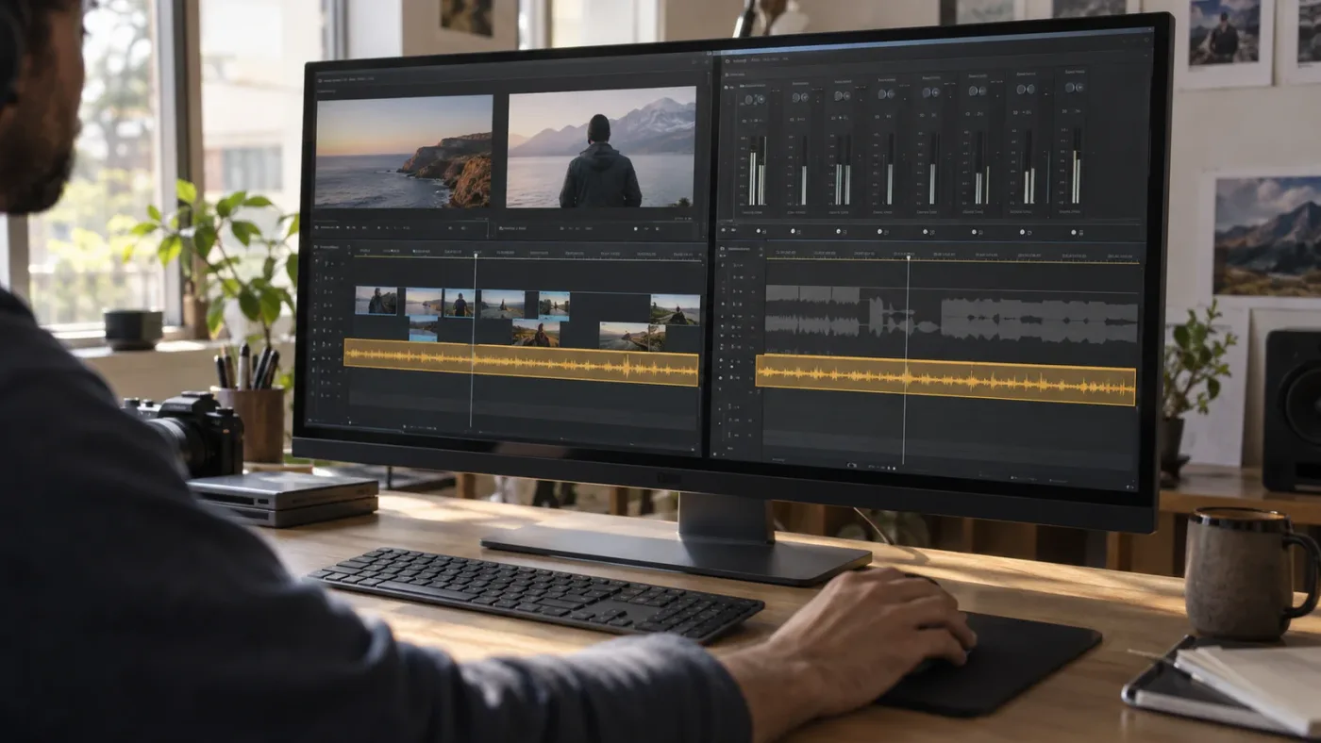This screenshot has width=1321, height=743.
Task: Select the yellow waveform clip in the audio timeline
Action: pos(945,380)
